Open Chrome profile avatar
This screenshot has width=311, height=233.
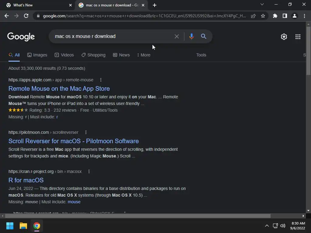point(295,16)
